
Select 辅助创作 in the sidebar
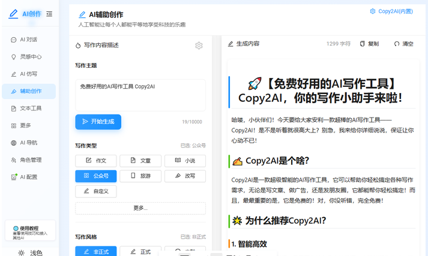29,91
